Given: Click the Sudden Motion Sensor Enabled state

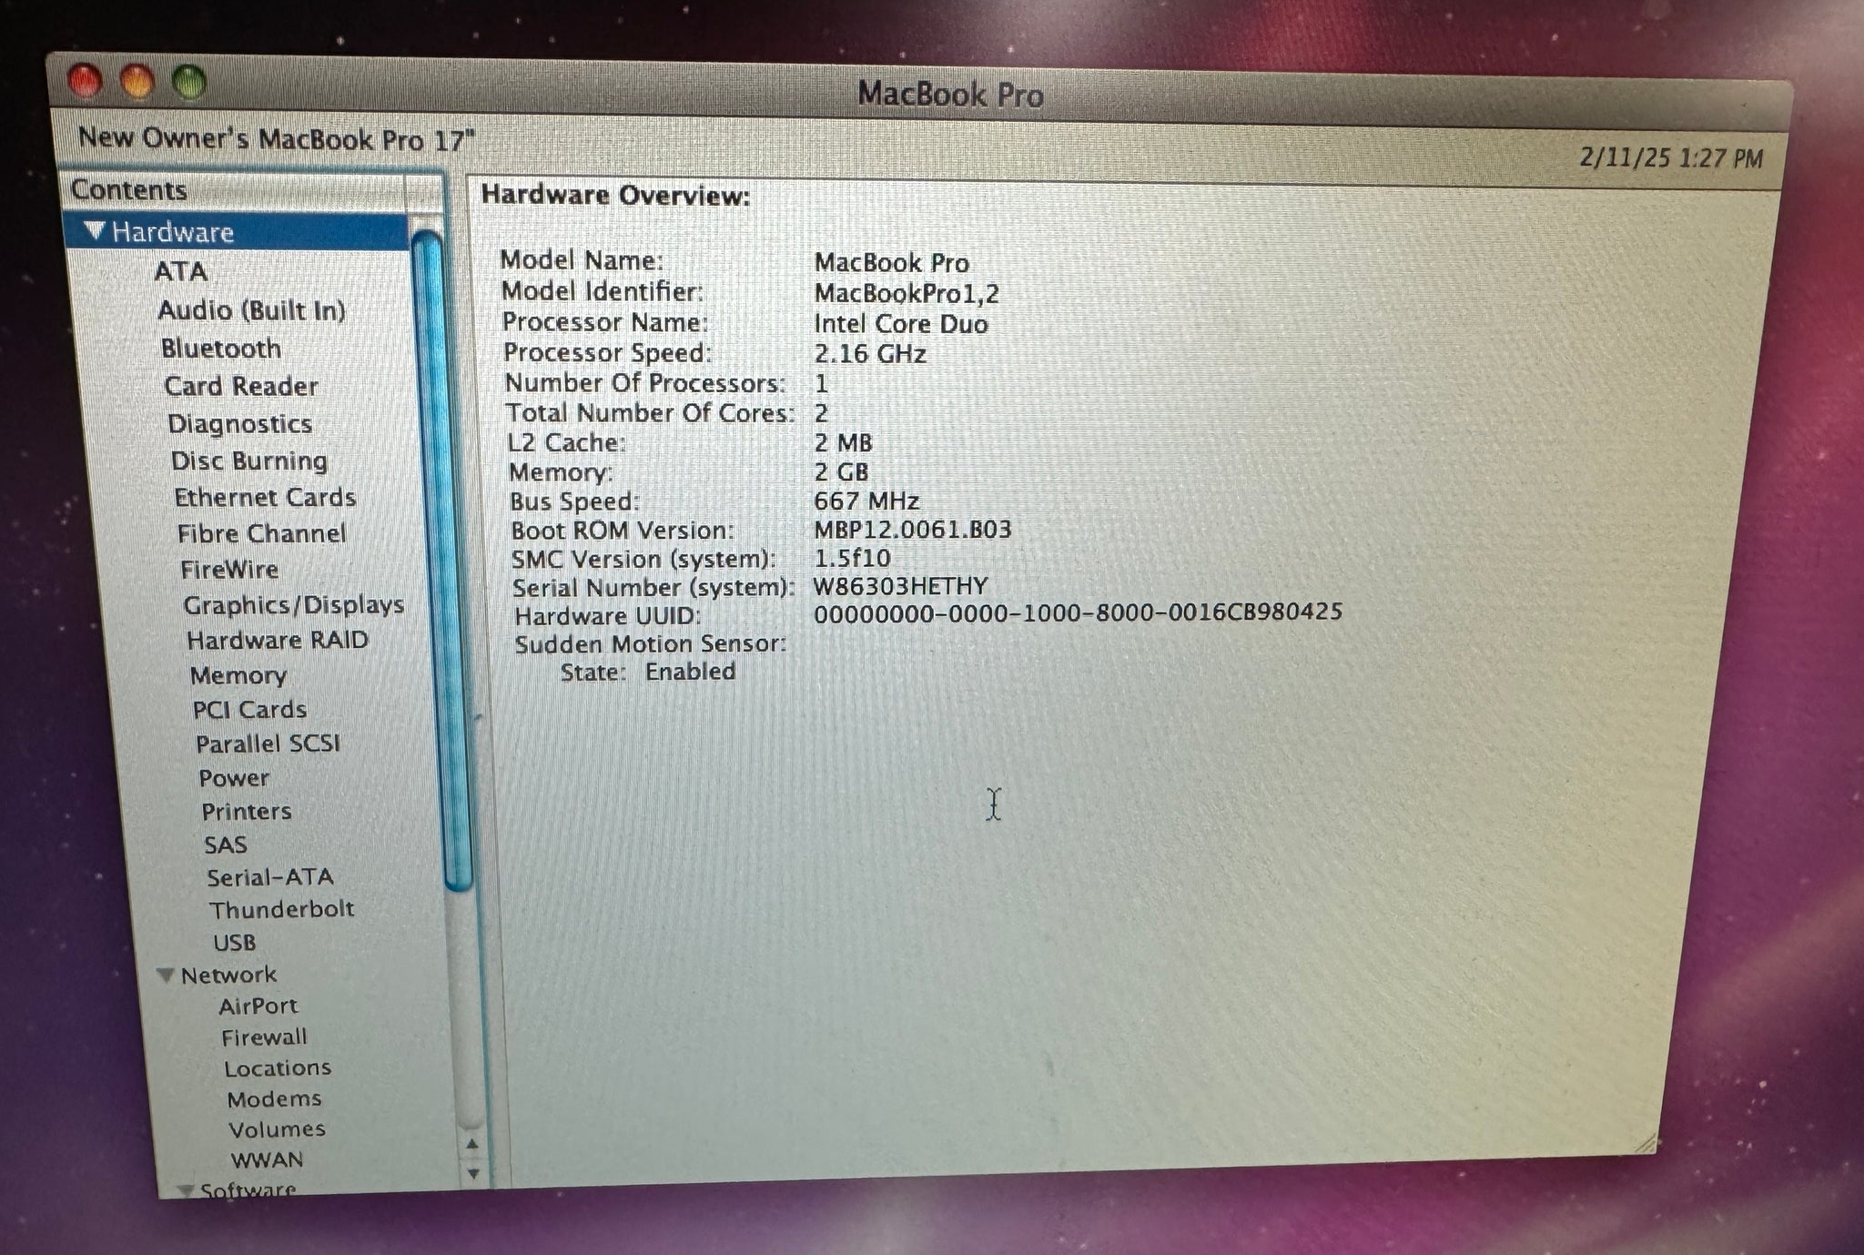Looking at the screenshot, I should (691, 672).
